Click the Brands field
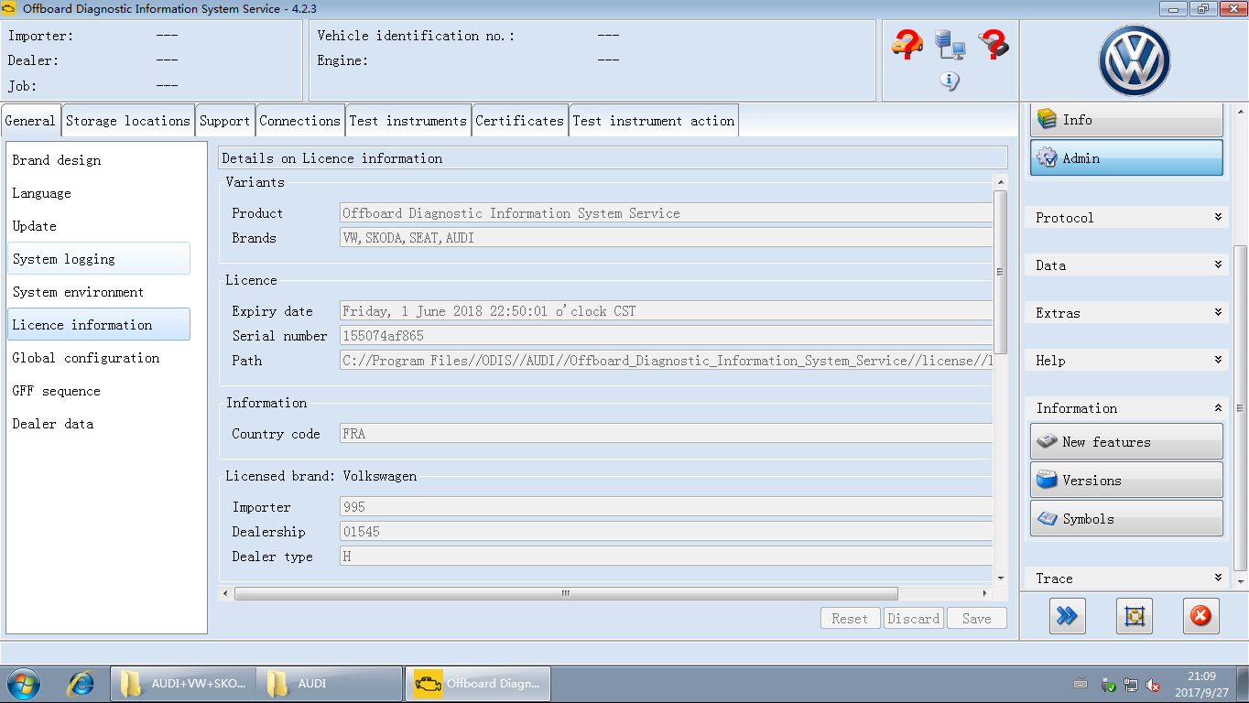The height and width of the screenshot is (703, 1249). tap(666, 238)
